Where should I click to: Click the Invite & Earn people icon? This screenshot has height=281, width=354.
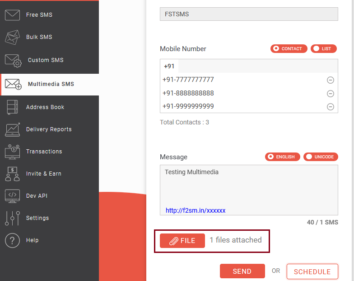coord(12,174)
